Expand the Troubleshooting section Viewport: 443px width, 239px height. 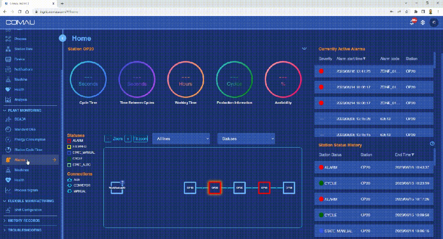click(25, 230)
